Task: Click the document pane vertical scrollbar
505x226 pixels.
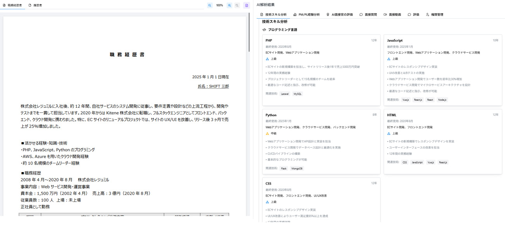Action: click(x=249, y=33)
